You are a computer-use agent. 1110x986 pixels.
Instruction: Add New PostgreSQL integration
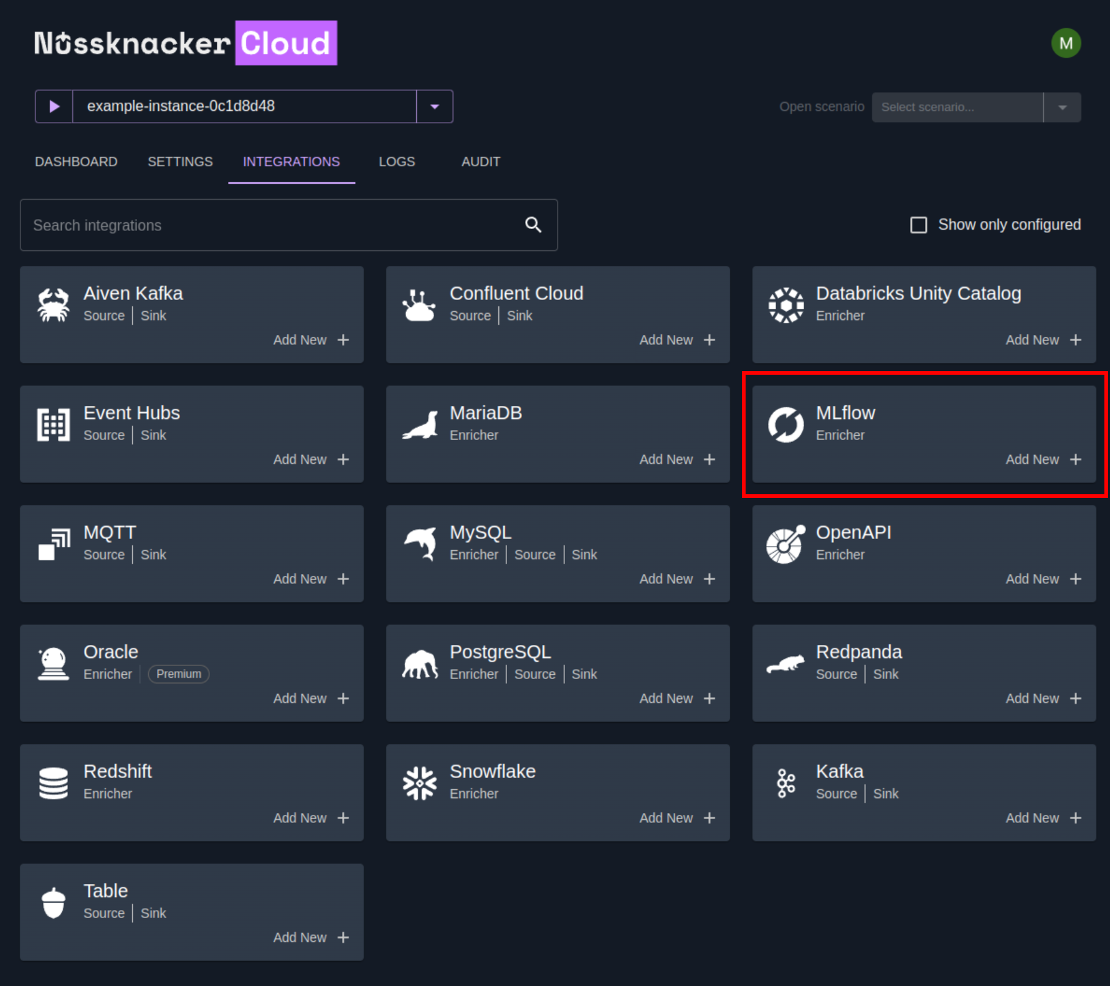(677, 698)
